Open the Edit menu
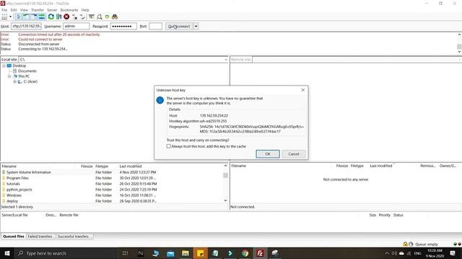The image size is (462, 259). tap(14, 10)
